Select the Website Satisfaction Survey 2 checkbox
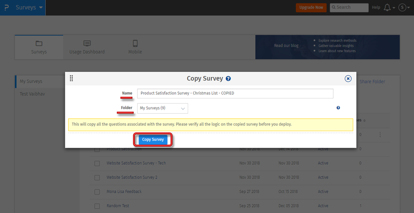 [97, 178]
